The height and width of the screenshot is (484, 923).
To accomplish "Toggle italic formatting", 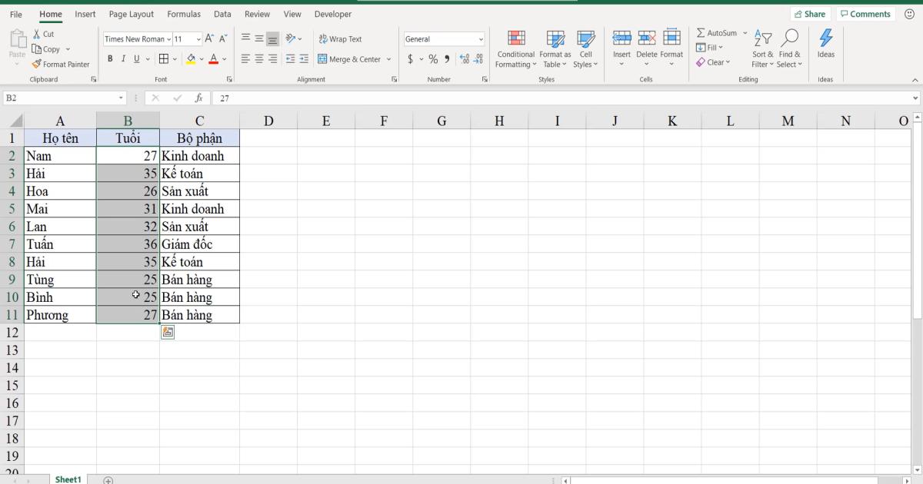I will [x=122, y=58].
